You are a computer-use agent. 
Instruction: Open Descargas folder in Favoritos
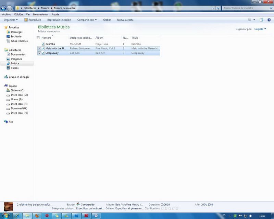click(x=16, y=32)
